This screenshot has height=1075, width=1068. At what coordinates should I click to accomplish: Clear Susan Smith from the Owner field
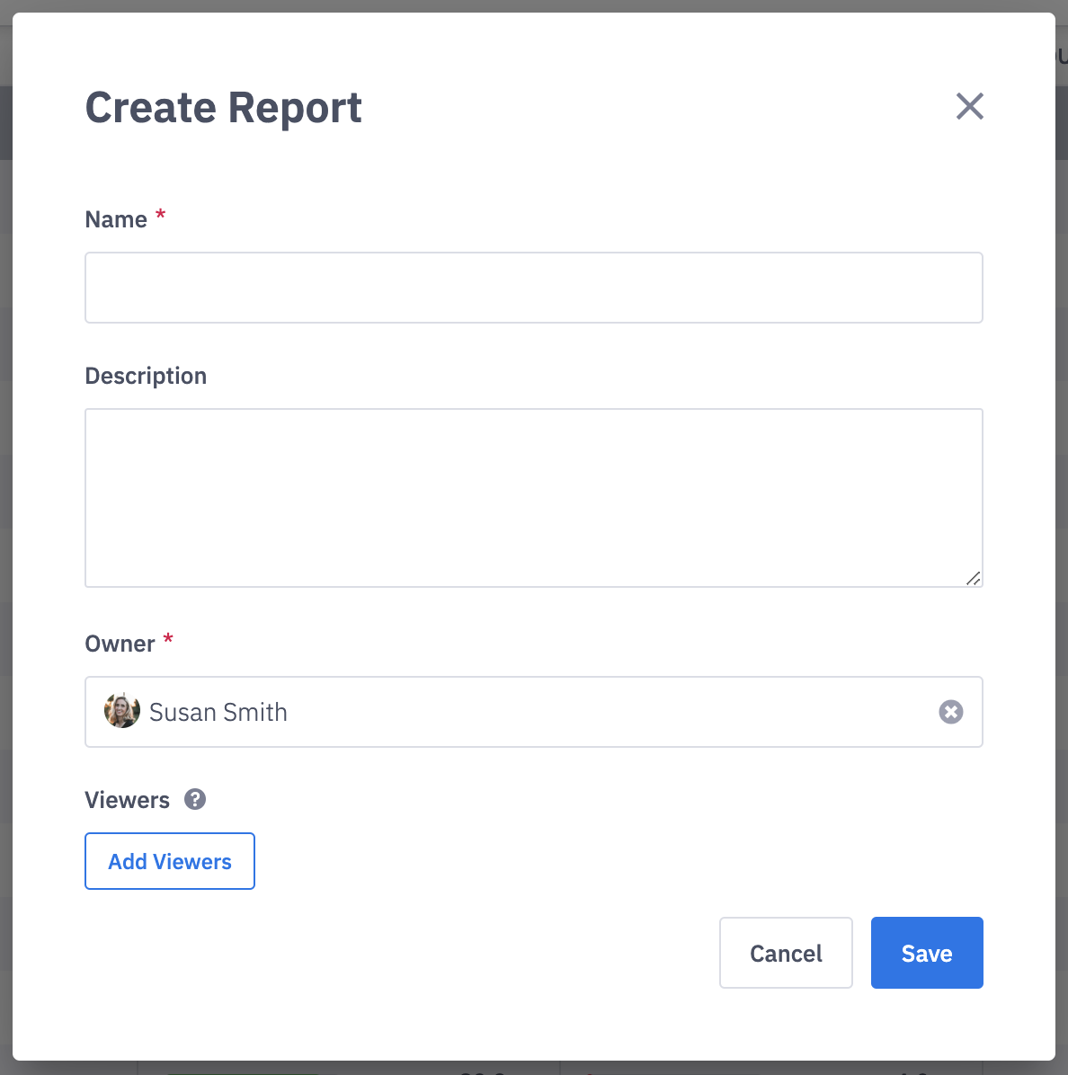tap(950, 712)
